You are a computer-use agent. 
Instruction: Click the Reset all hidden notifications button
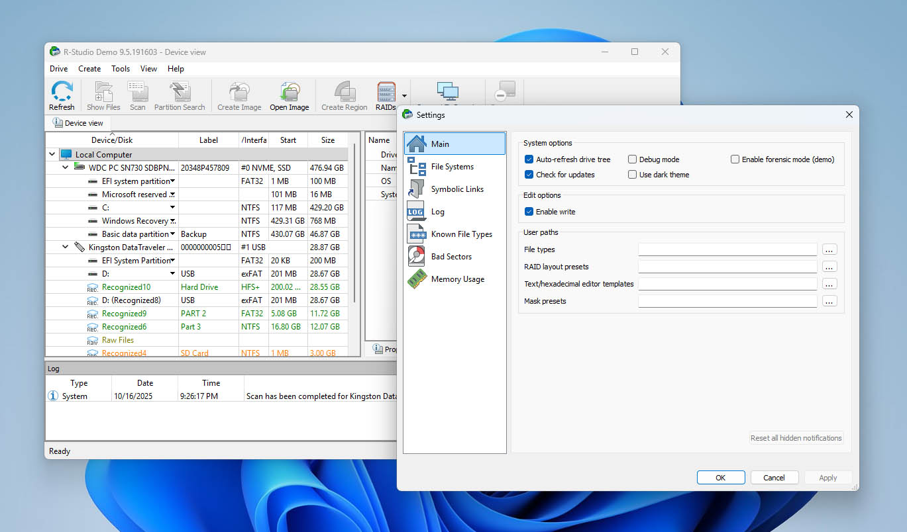coord(795,437)
